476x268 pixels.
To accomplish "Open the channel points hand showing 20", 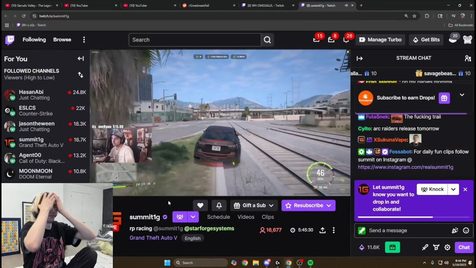I will coord(453,39).
